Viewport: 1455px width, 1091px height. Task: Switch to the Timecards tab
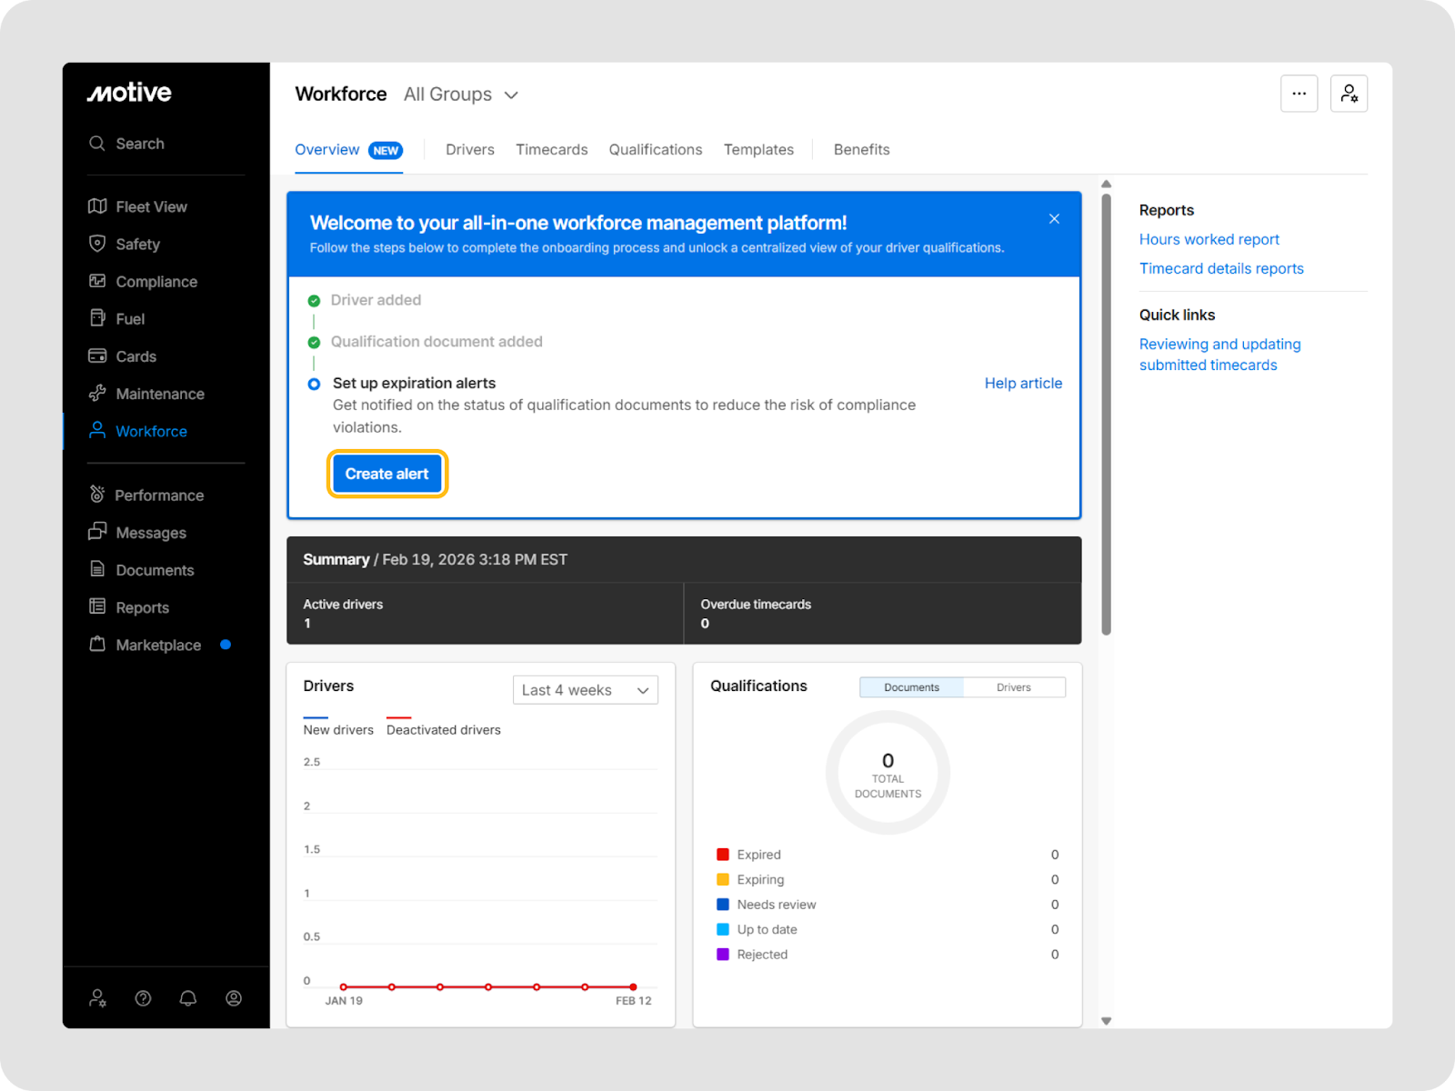tap(551, 150)
